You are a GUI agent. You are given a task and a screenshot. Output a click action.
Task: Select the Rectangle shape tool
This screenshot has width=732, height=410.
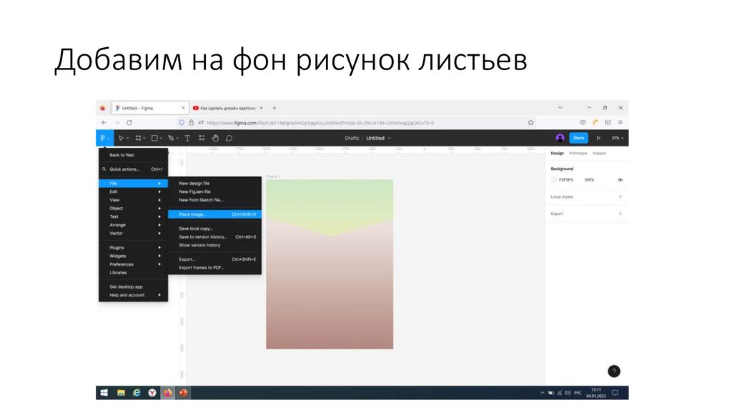click(x=154, y=138)
